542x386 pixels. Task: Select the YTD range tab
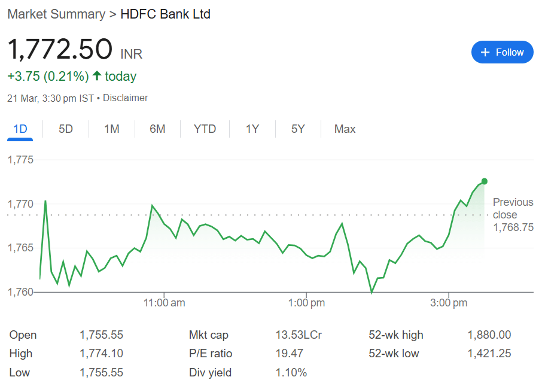point(205,129)
